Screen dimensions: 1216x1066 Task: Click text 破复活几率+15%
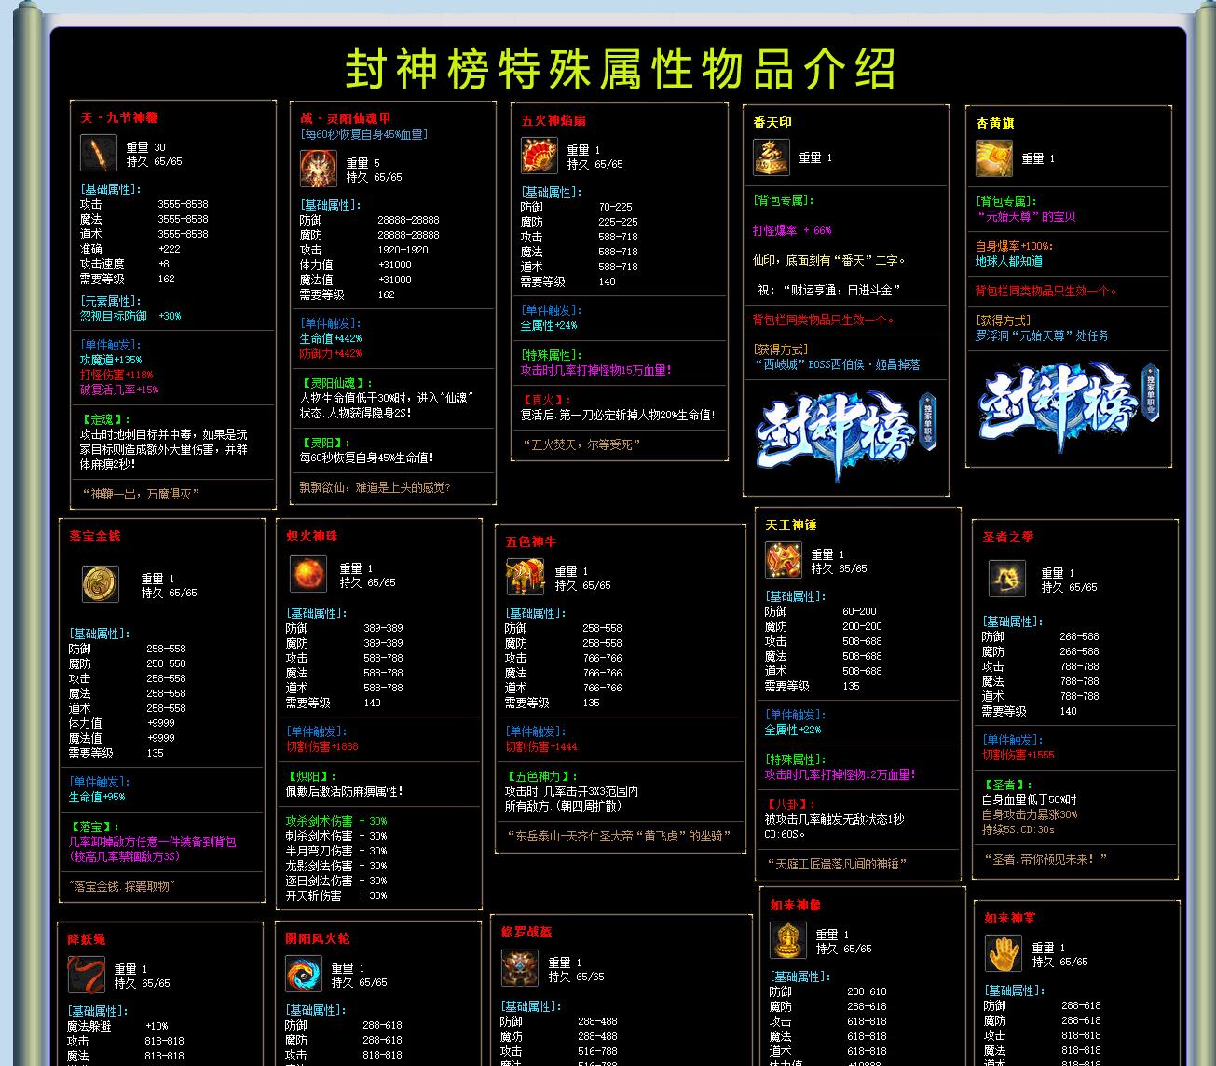tap(119, 389)
